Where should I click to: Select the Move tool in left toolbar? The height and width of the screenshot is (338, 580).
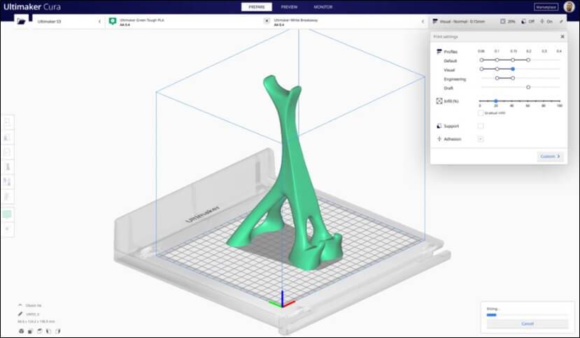pos(8,121)
